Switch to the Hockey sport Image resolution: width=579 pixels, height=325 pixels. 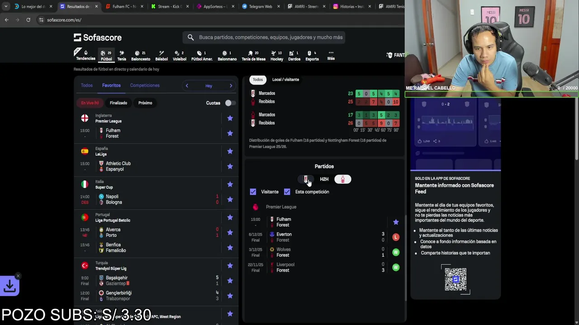pyautogui.click(x=277, y=55)
